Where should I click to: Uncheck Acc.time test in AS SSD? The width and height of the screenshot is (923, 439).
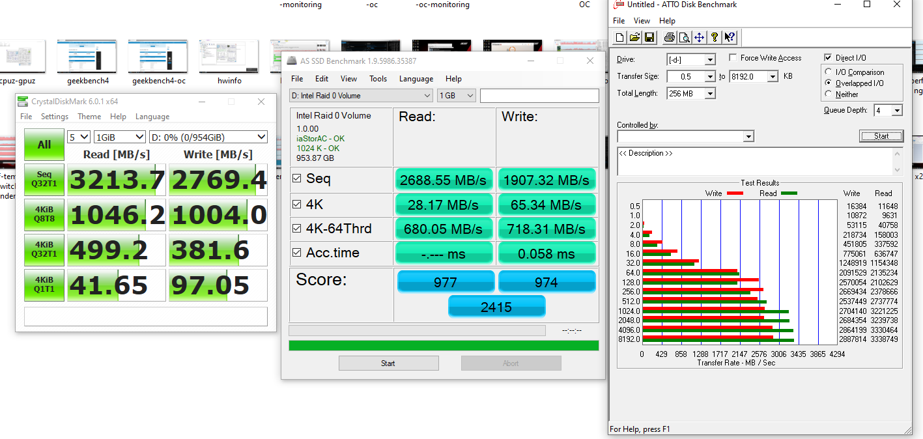click(297, 253)
